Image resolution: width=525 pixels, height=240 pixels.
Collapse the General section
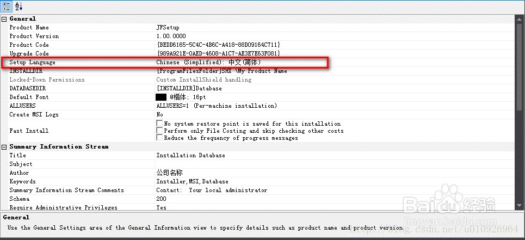4,19
